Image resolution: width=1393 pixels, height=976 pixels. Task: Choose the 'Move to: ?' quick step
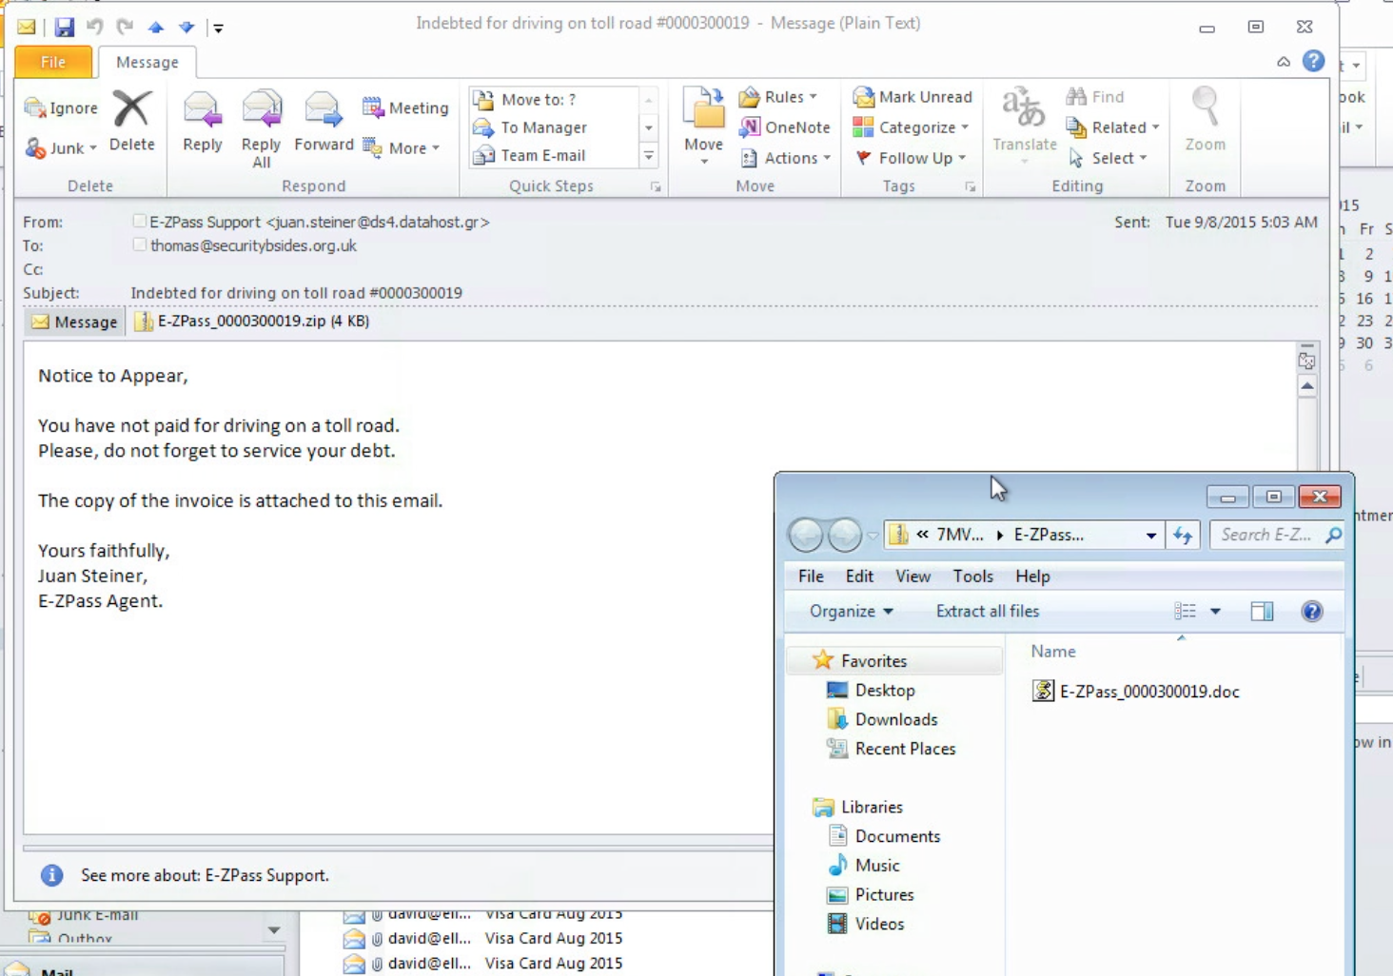pyautogui.click(x=553, y=99)
